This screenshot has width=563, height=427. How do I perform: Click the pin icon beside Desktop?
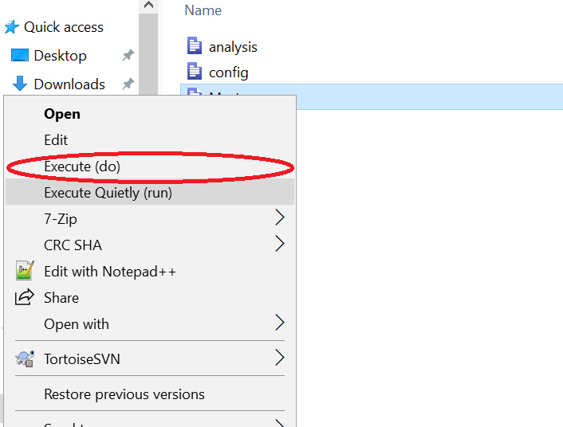[128, 56]
